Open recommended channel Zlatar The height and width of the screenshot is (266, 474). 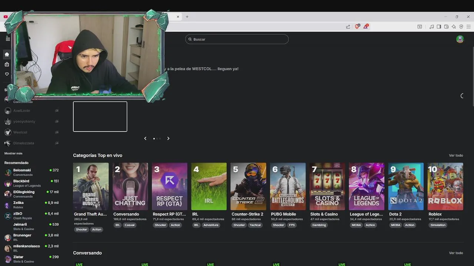tap(31, 259)
